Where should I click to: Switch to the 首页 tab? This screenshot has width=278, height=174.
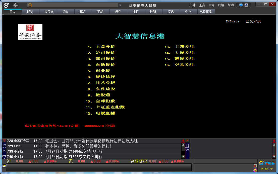13,12
